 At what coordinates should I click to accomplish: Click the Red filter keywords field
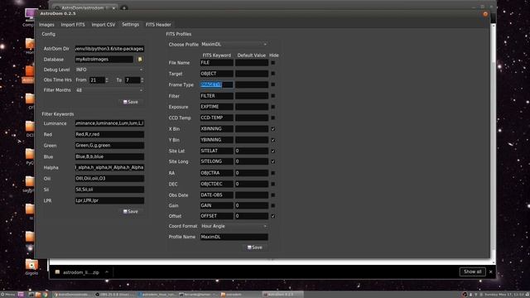click(109, 134)
